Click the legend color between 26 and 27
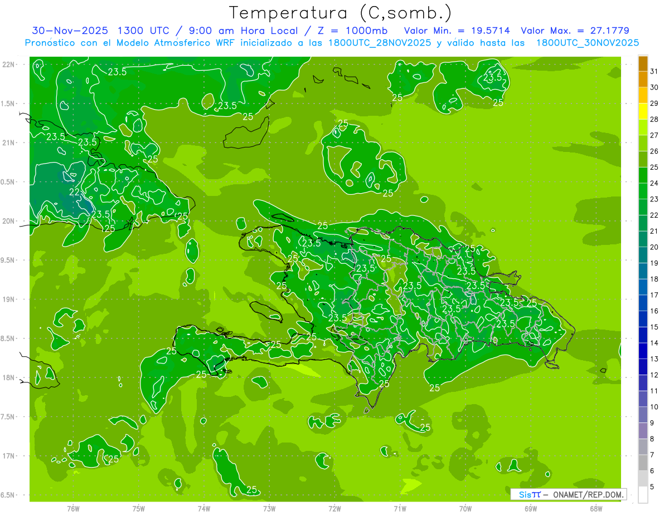Screen dimensions: 669x516 [643, 143]
